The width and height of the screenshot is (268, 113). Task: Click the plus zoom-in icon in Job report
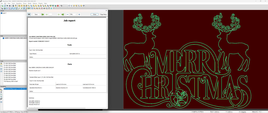pyautogui.click(x=79, y=14)
